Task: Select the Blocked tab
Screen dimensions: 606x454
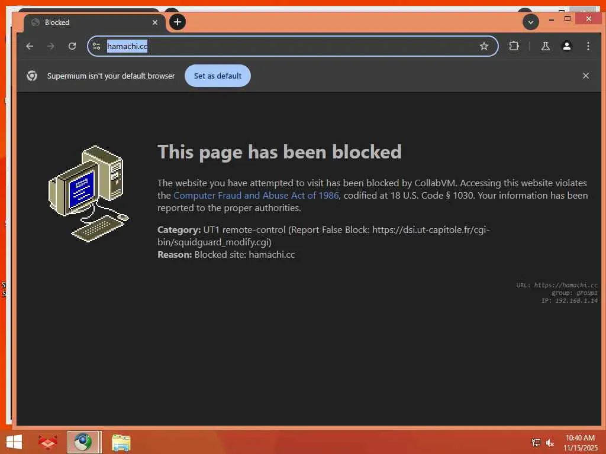Action: (94, 22)
